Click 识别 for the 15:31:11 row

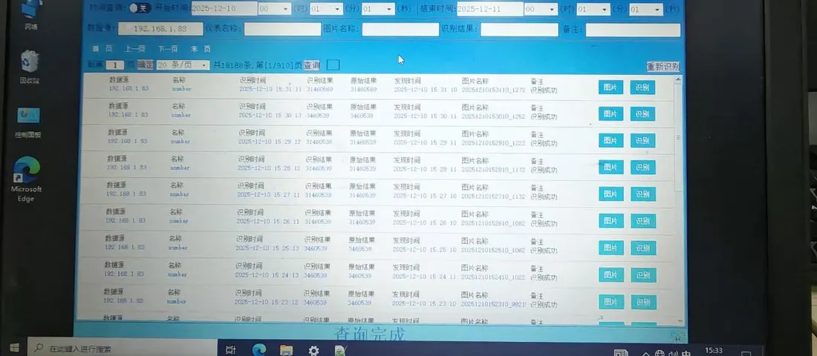click(x=642, y=88)
